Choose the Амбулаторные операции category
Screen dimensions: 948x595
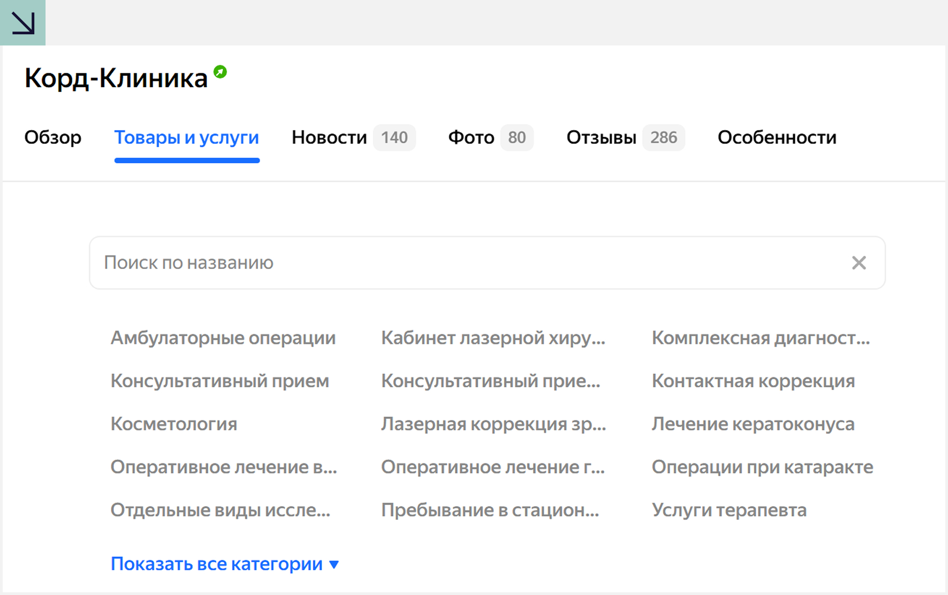pos(223,338)
